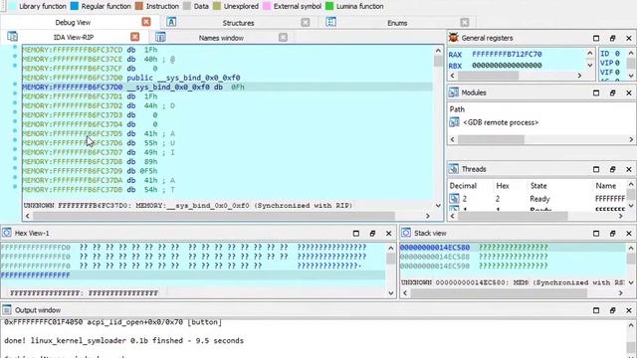
Task: Maximize the Hex View-1 panel
Action: (356, 234)
